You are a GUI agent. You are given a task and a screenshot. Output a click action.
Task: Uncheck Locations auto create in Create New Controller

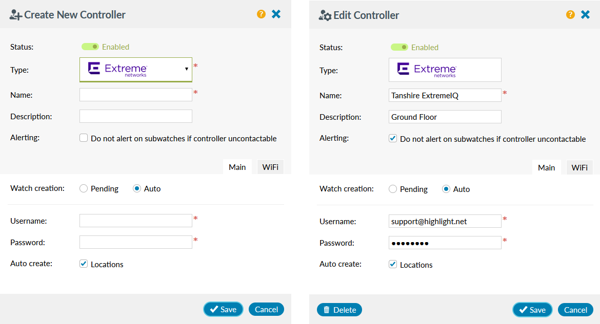point(83,264)
